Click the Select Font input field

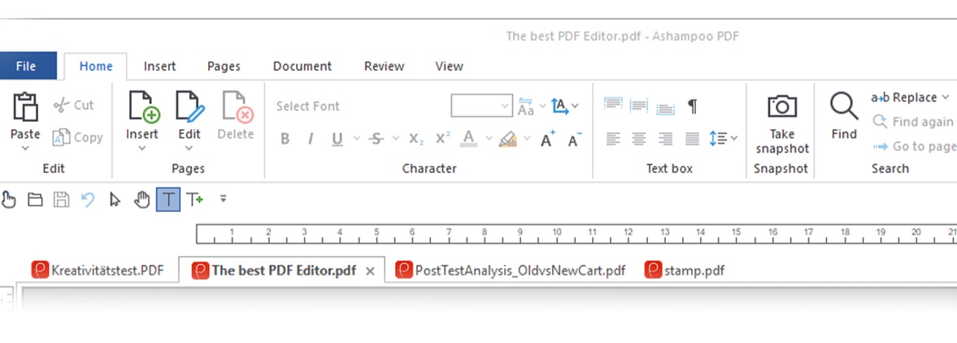pos(360,106)
